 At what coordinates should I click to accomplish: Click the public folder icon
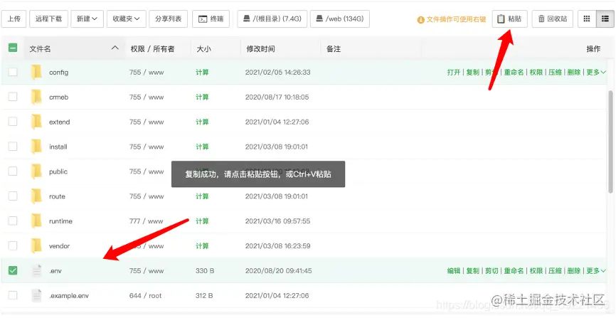pyautogui.click(x=36, y=171)
